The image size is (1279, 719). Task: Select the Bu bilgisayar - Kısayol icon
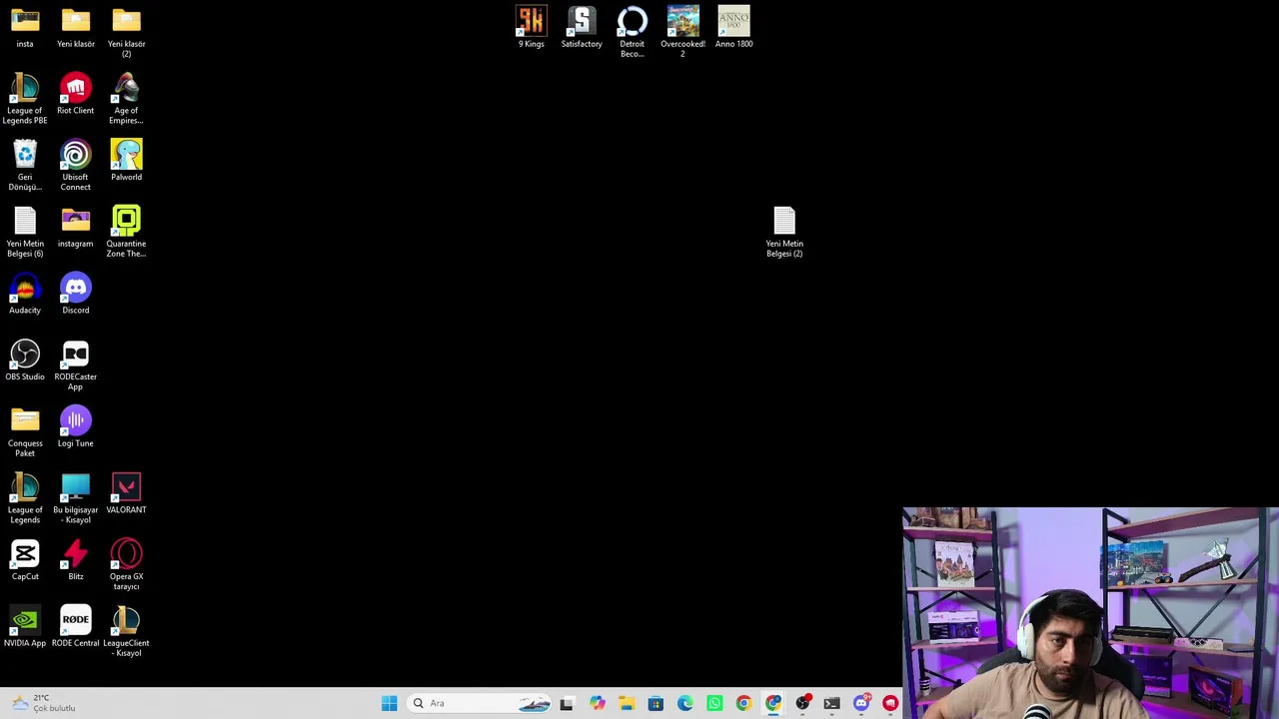(76, 498)
